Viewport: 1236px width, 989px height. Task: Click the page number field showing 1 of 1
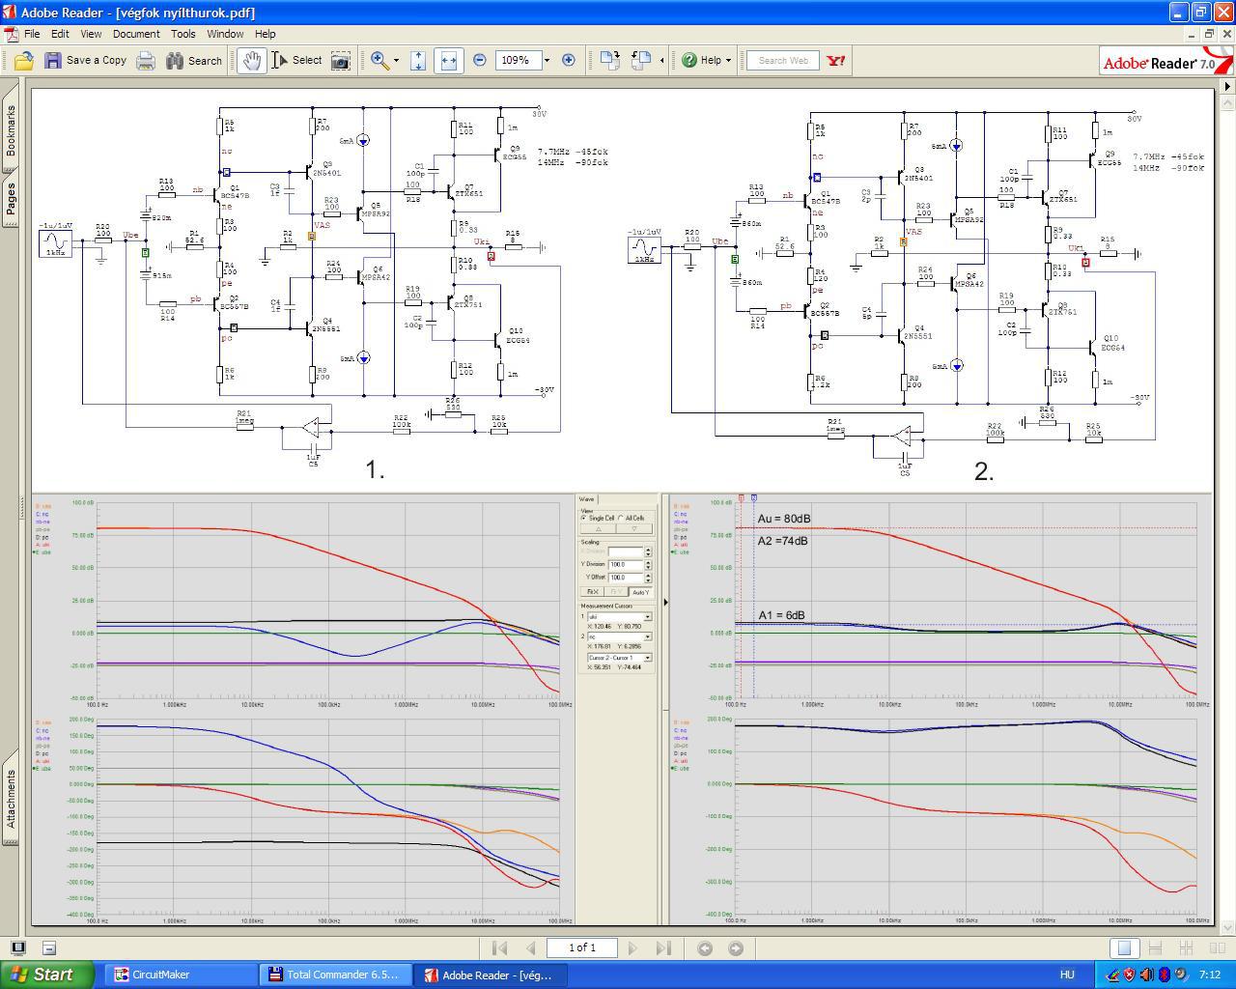582,947
